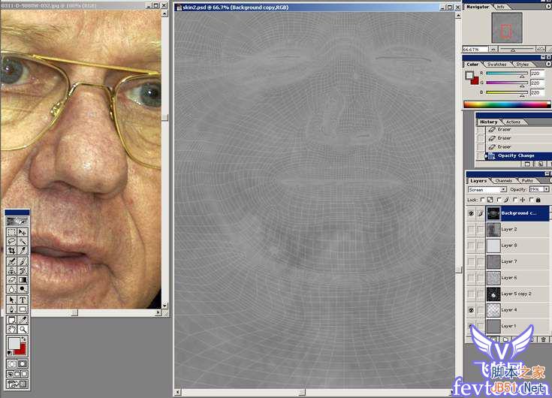This screenshot has height=398, width=552.
Task: Select the Blur tool
Action: tap(12, 289)
